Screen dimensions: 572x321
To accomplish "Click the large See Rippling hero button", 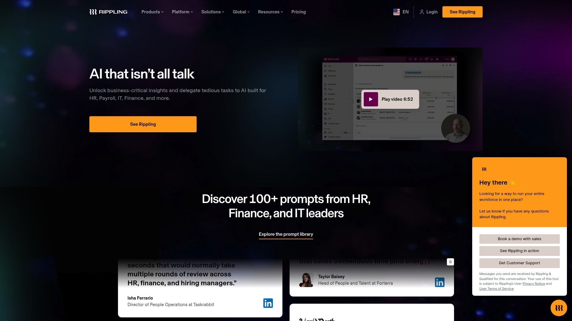I will [143, 124].
